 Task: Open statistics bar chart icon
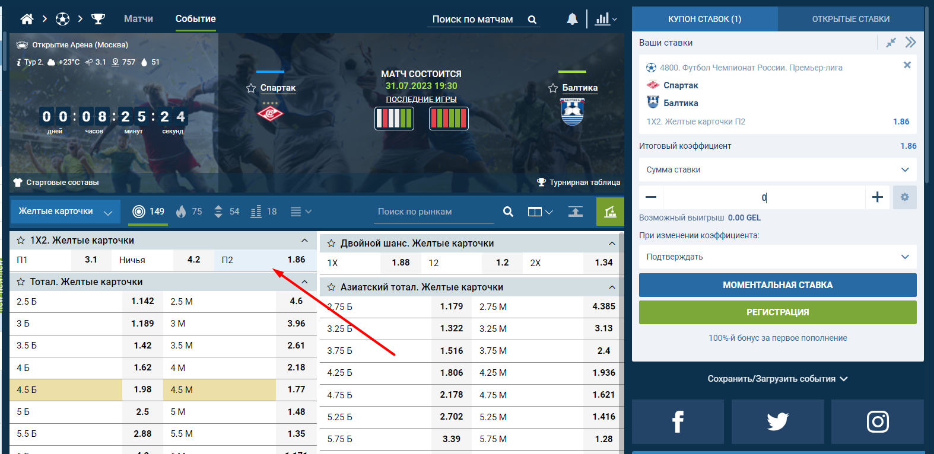(x=602, y=19)
